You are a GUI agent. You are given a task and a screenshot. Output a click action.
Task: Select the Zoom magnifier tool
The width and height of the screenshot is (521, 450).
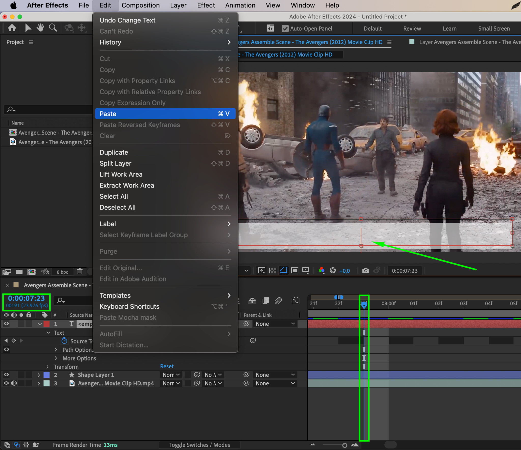click(x=53, y=28)
